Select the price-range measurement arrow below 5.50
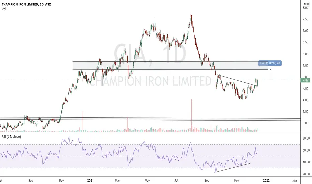The width and height of the screenshot is (312, 184). click(270, 74)
